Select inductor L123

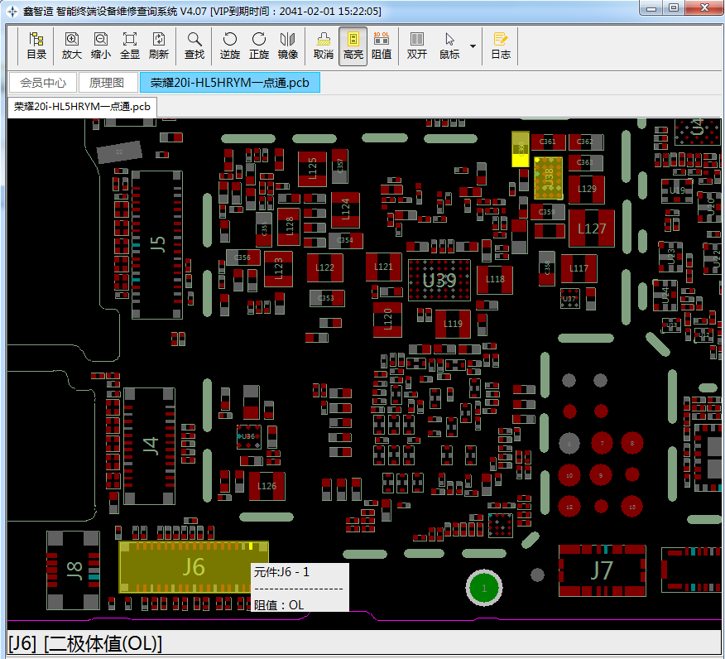(x=278, y=269)
